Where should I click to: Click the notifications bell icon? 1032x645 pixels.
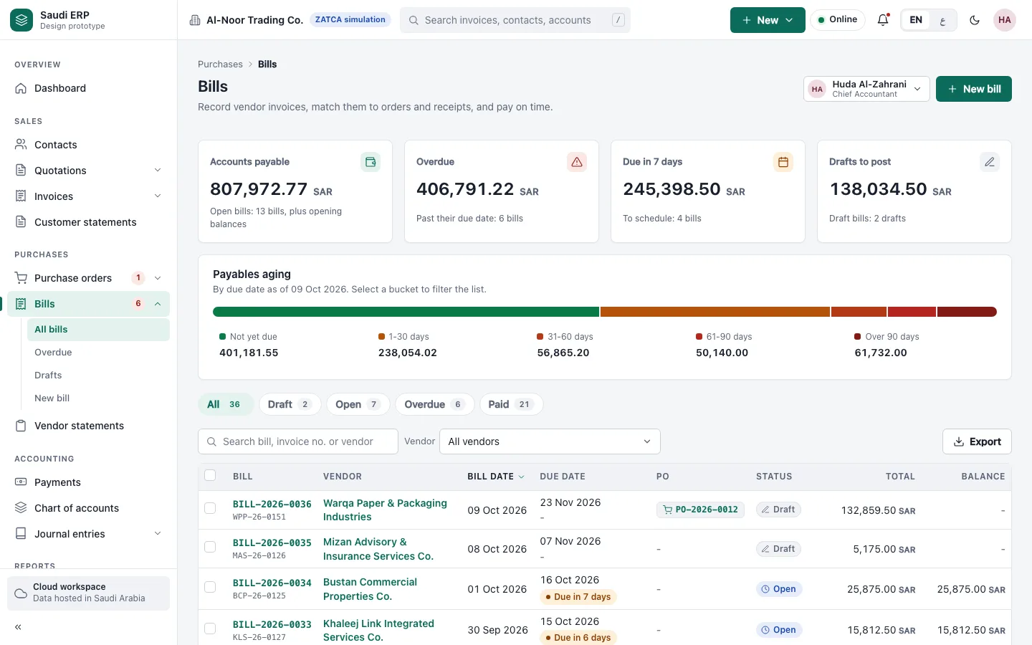(883, 20)
